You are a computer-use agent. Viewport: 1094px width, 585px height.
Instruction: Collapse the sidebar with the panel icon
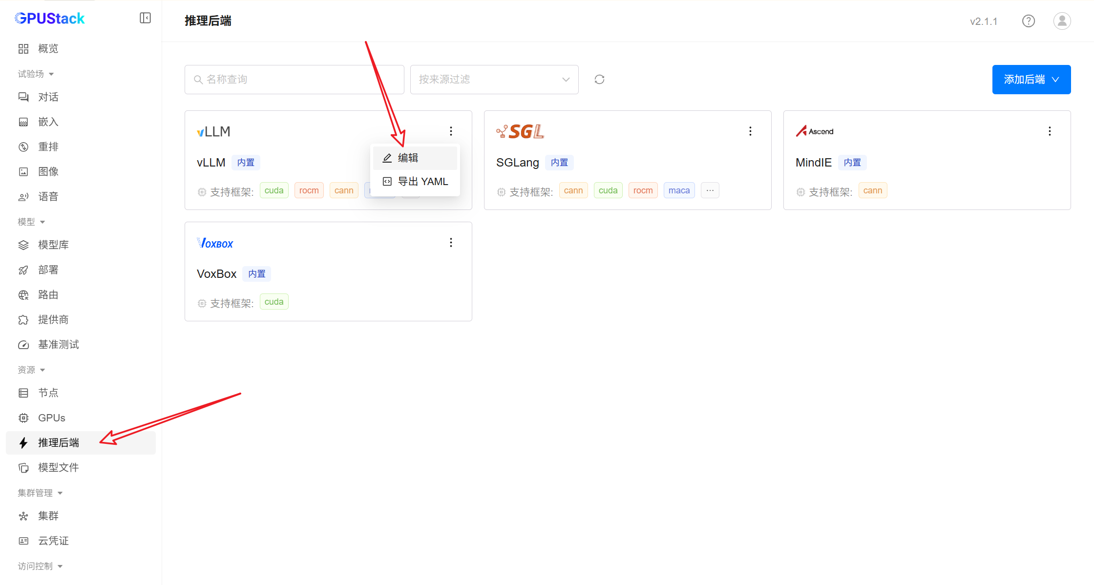point(145,18)
